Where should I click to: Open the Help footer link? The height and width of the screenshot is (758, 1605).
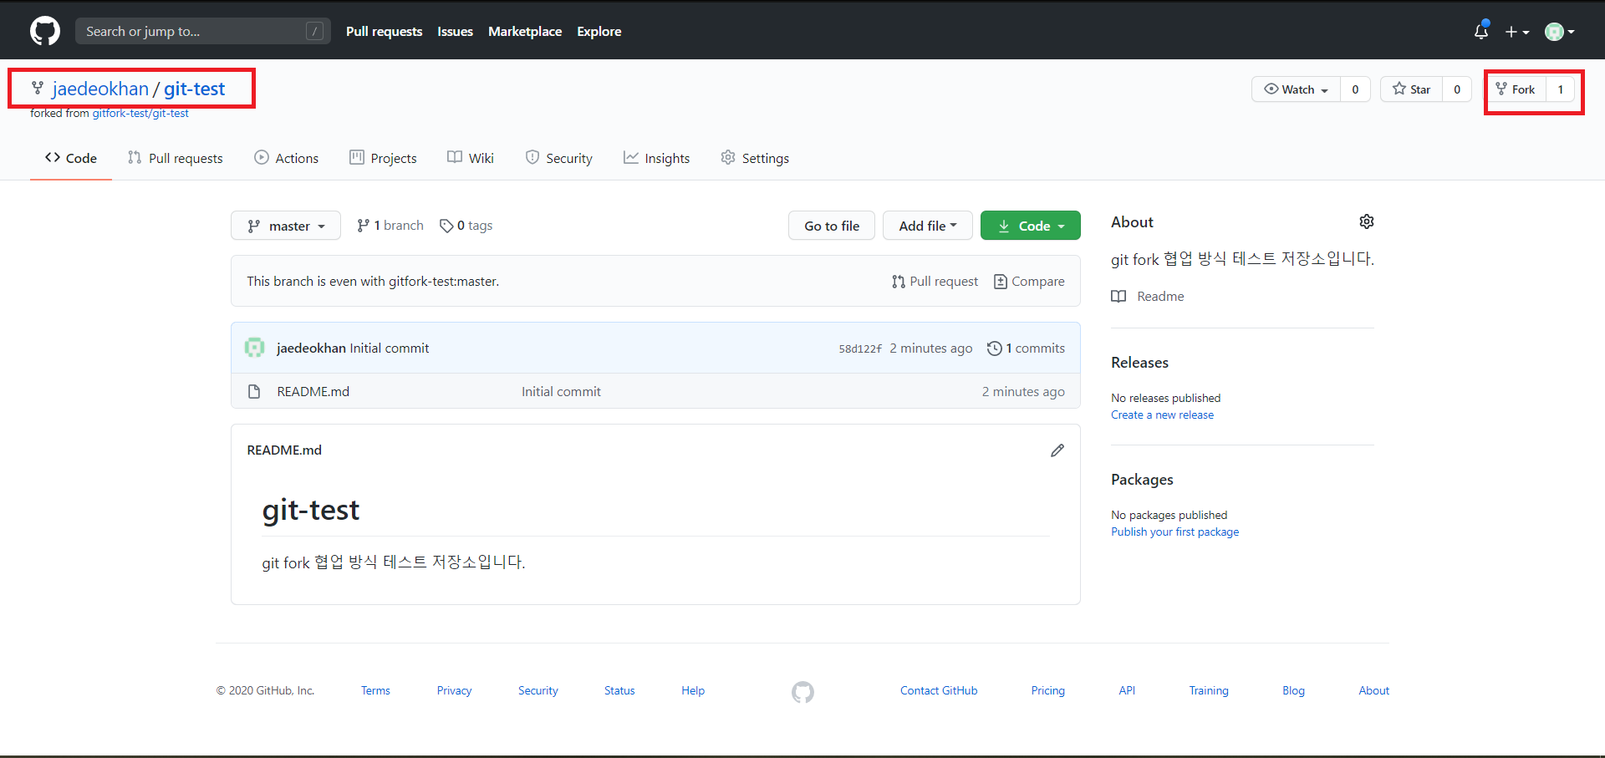point(693,690)
